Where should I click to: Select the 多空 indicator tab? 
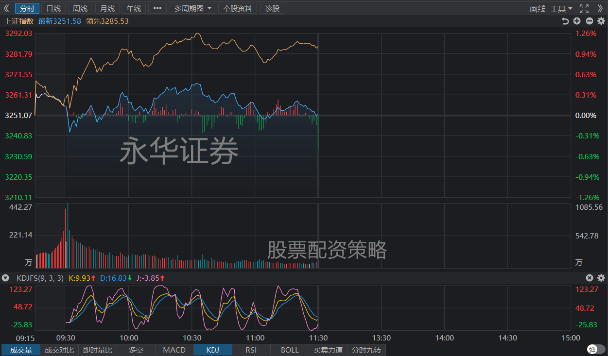[136, 350]
